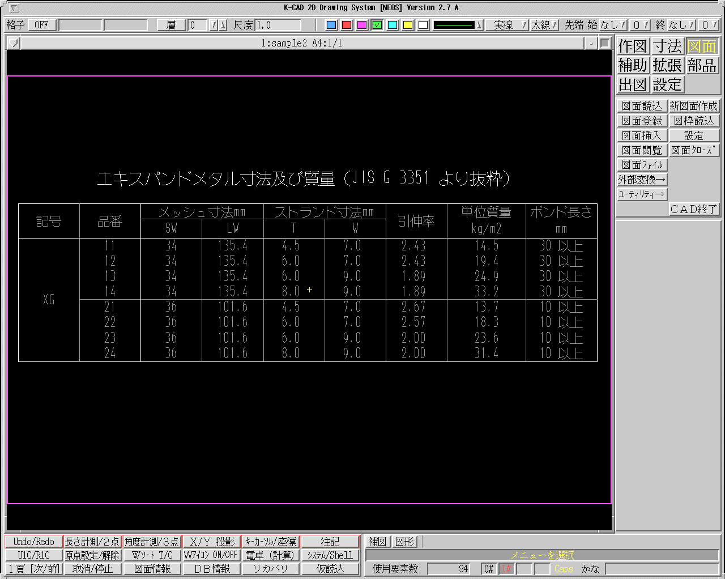Screen dimensions: 725x579
Task: Toggle the 格子 grid OFF button
Action: (x=41, y=25)
